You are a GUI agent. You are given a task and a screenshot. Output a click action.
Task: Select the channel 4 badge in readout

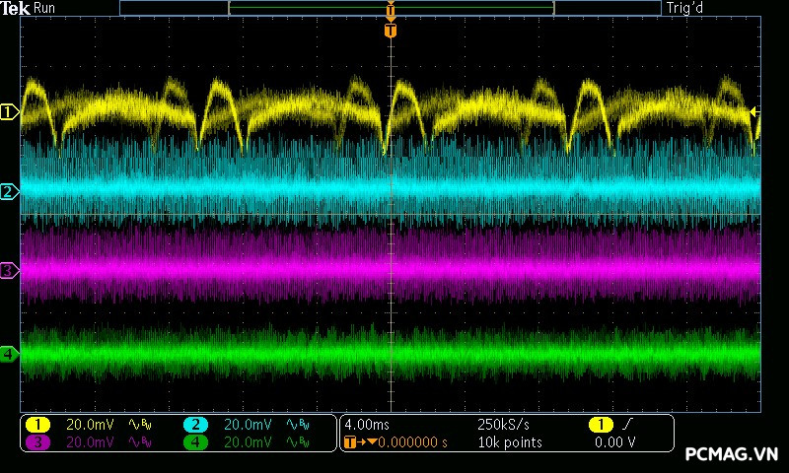196,442
